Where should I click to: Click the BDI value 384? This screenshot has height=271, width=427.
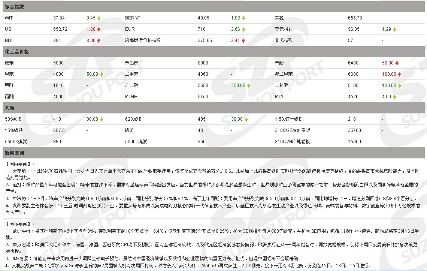(57, 40)
